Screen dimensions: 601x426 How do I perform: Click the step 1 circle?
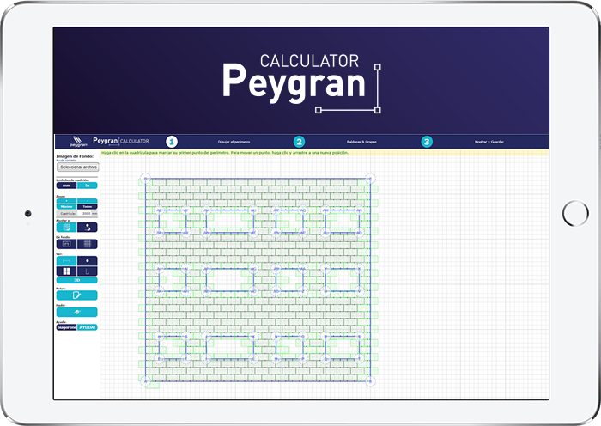coord(172,142)
